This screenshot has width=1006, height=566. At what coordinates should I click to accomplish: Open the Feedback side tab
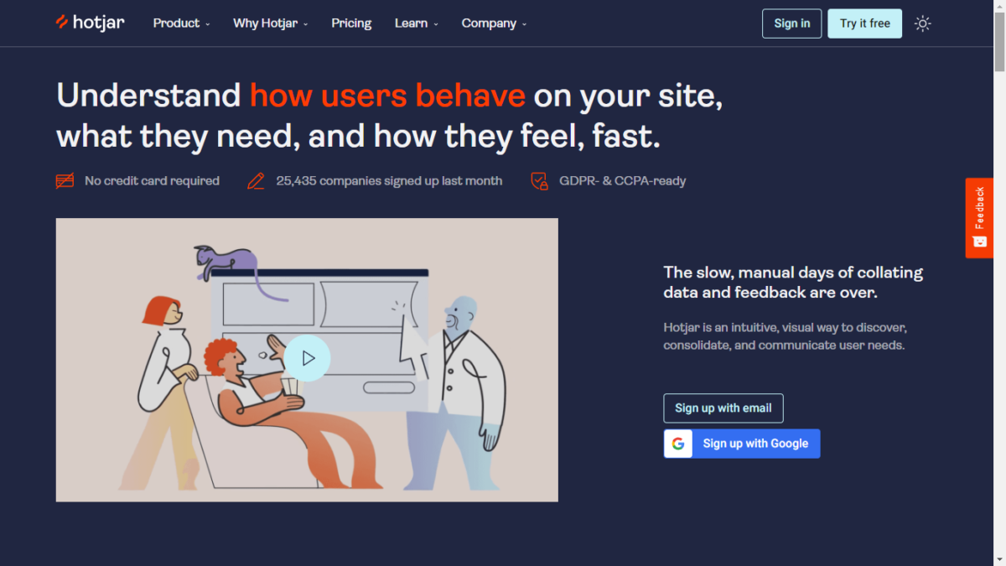[979, 218]
